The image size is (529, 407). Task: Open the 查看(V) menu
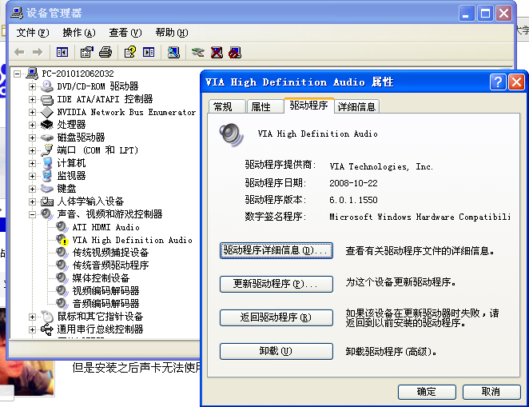pyautogui.click(x=125, y=33)
